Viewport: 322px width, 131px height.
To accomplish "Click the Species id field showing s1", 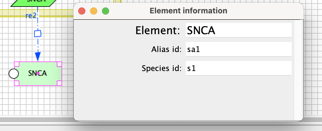I will pyautogui.click(x=238, y=68).
